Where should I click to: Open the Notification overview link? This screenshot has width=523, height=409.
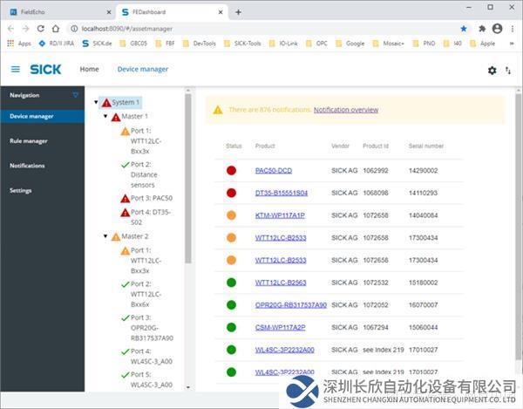pos(345,110)
